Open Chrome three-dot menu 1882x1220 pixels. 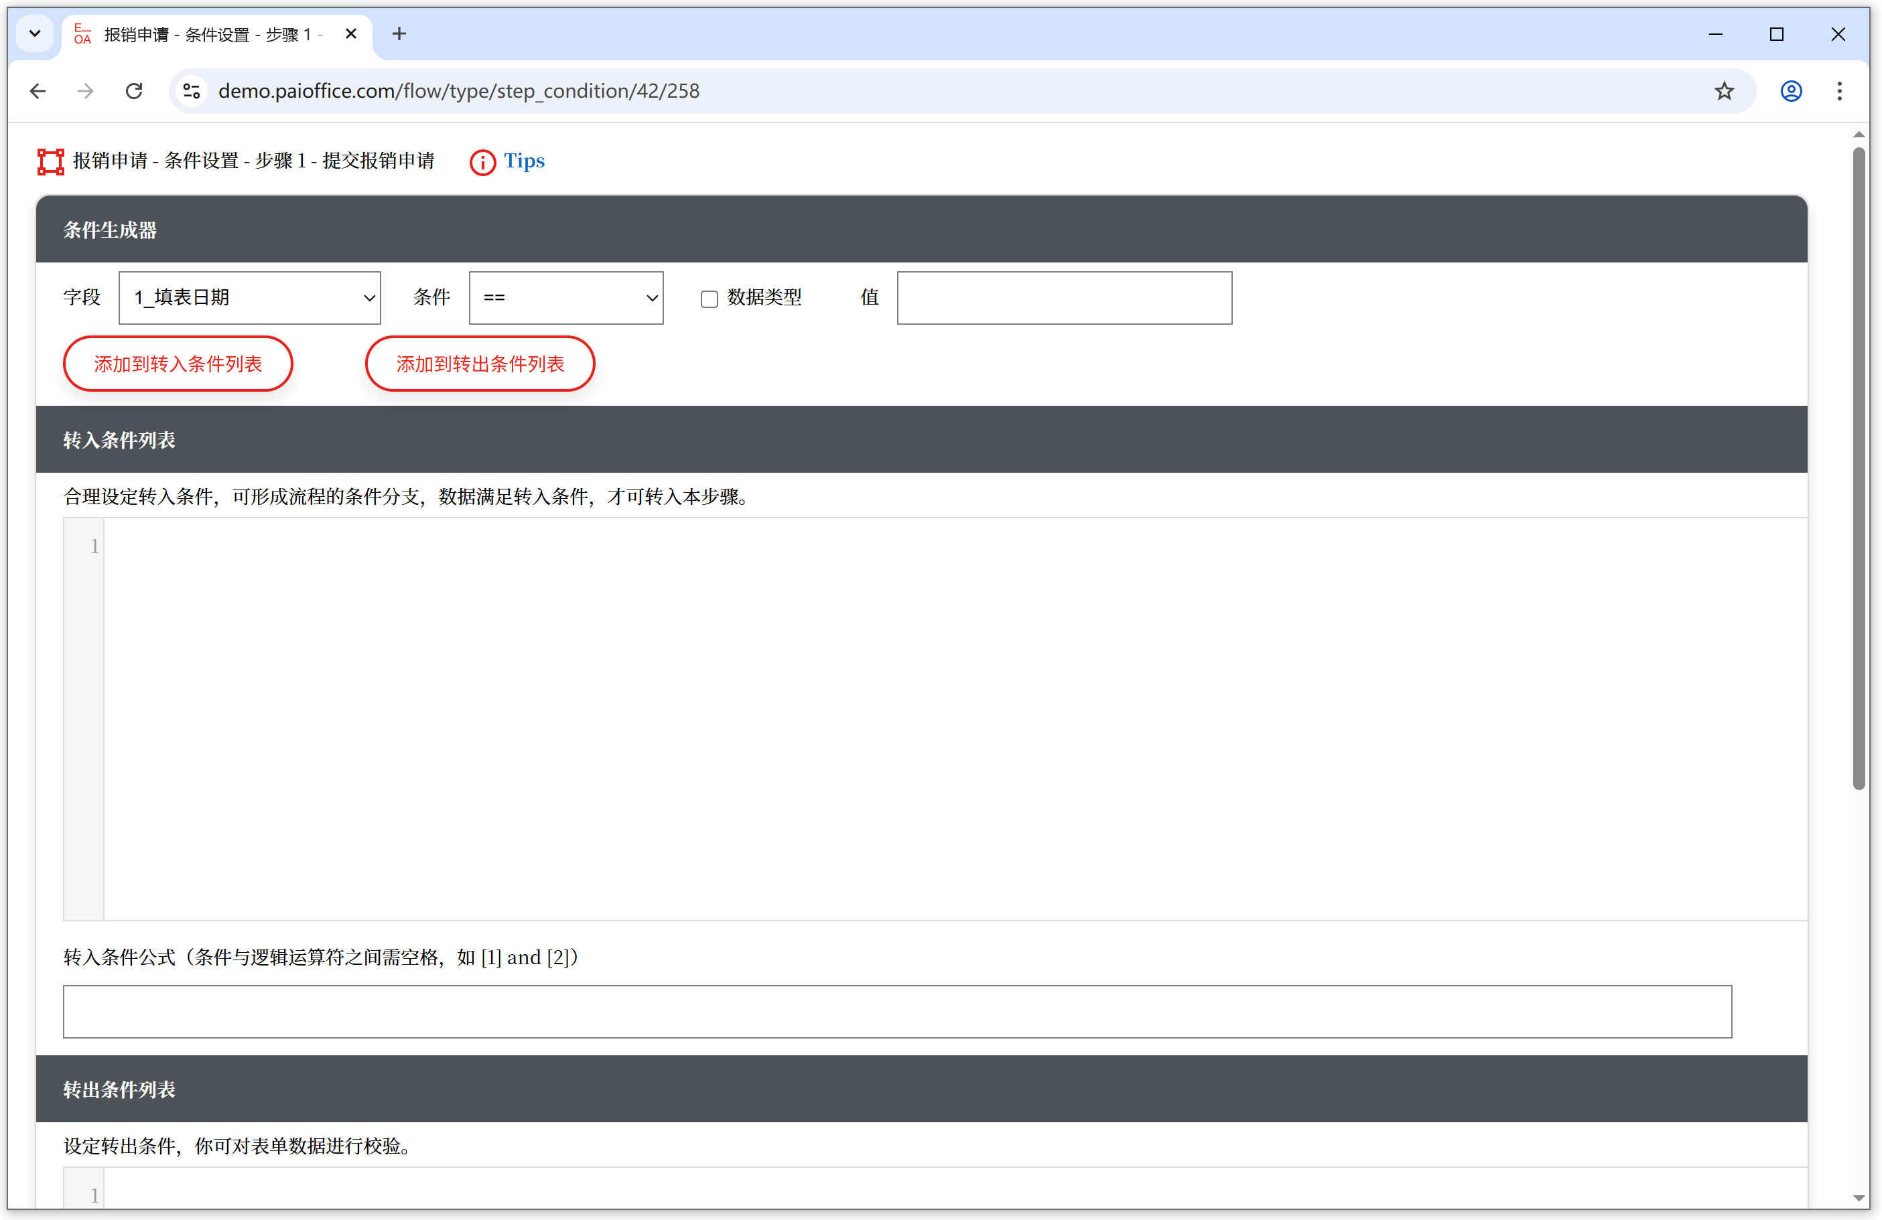[1839, 91]
